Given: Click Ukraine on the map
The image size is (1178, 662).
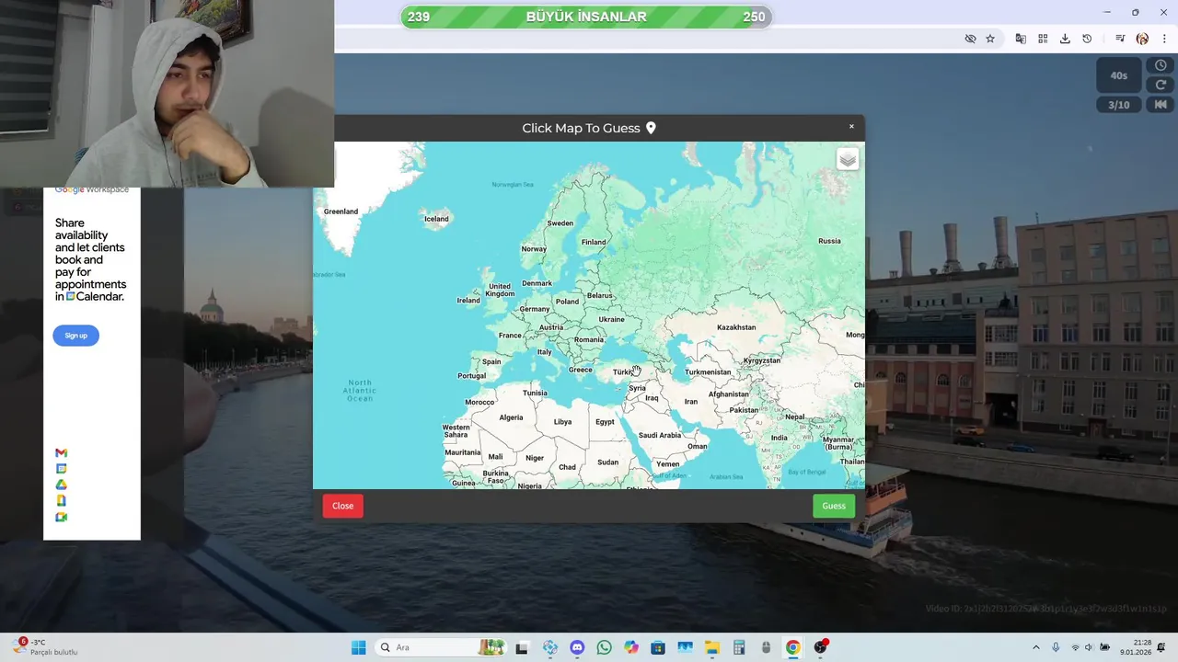Looking at the screenshot, I should point(611,320).
